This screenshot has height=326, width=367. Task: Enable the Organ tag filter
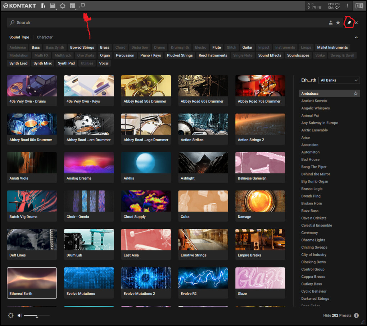[x=105, y=55]
